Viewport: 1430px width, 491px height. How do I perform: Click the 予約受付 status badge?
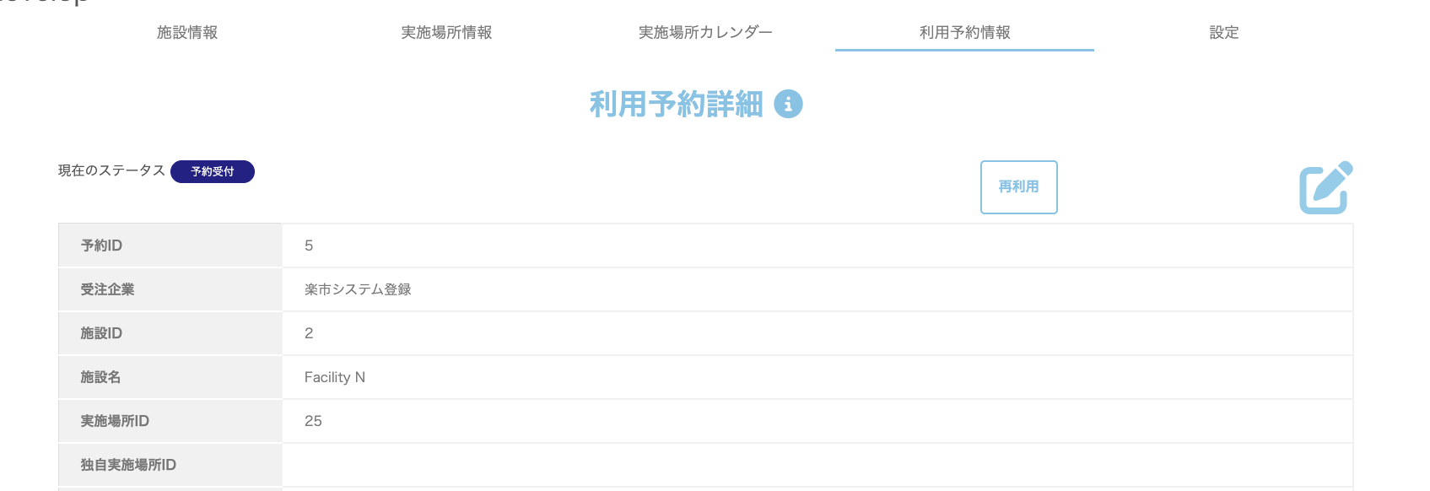[x=213, y=171]
